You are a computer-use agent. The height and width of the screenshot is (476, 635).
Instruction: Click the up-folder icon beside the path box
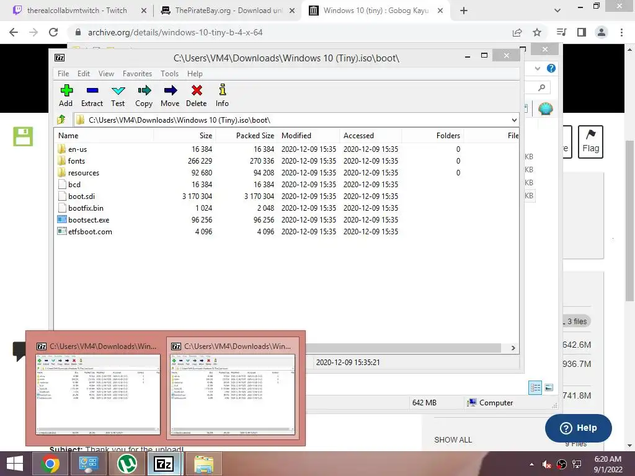(x=61, y=120)
